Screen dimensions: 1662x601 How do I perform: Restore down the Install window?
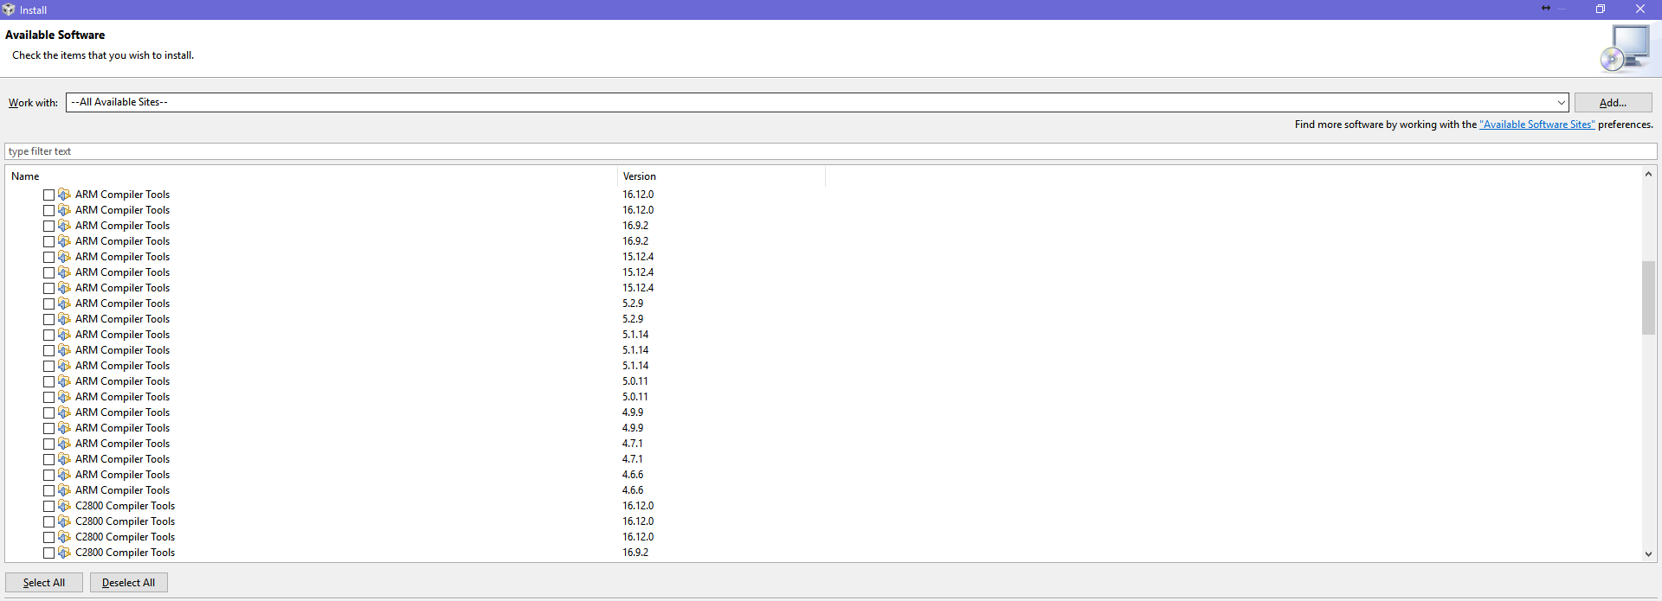coord(1601,9)
